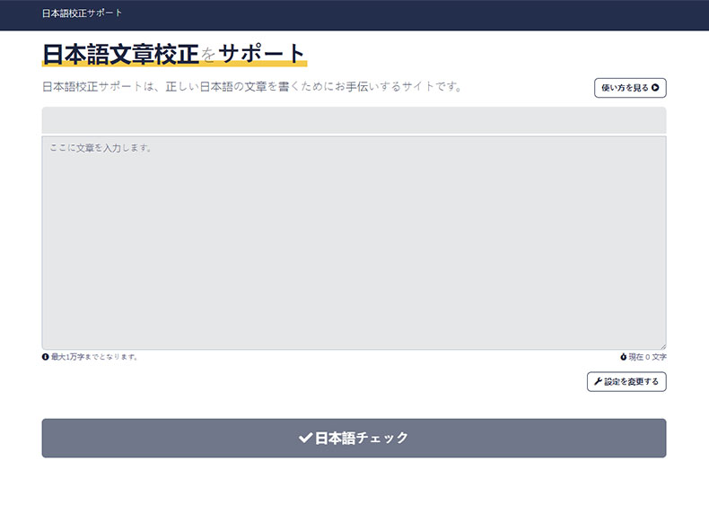This screenshot has width=709, height=513.
Task: Click the textarea resize grip corner
Action: (x=663, y=346)
